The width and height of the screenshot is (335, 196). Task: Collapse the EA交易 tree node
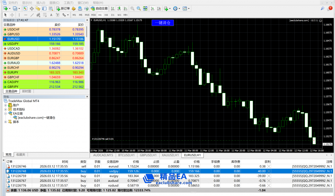pyautogui.click(x=6, y=114)
